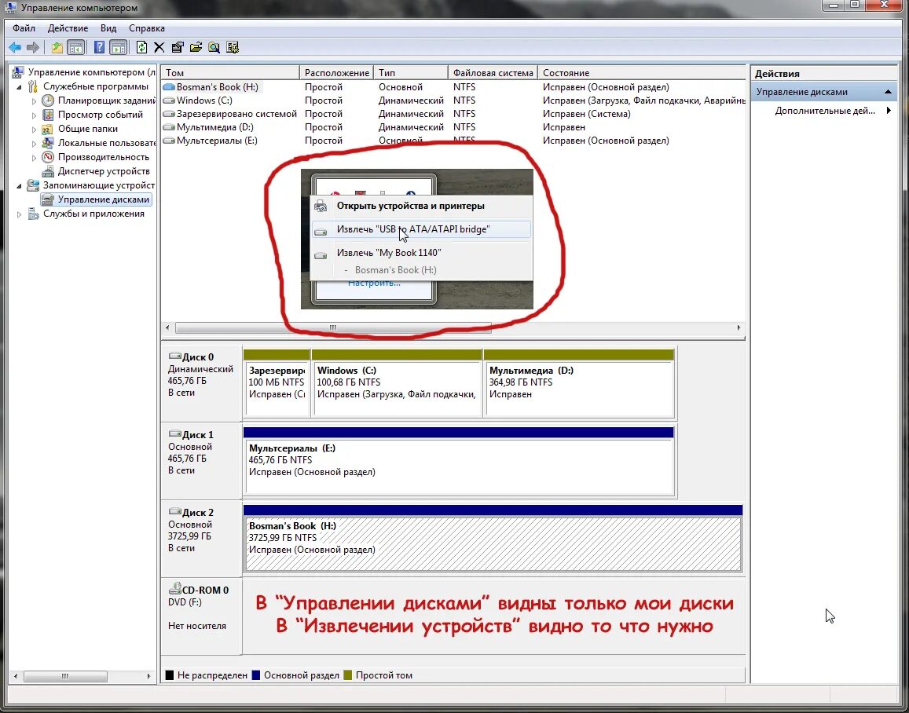The width and height of the screenshot is (909, 713).
Task: Click the Управление дисками tree icon
Action: (48, 199)
